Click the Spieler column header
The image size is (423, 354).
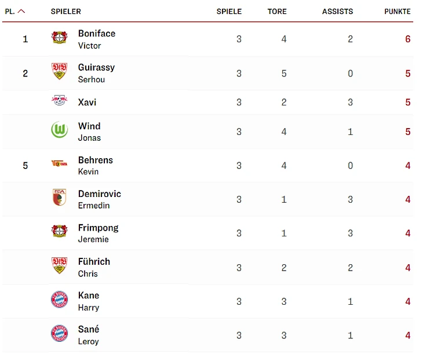(65, 12)
